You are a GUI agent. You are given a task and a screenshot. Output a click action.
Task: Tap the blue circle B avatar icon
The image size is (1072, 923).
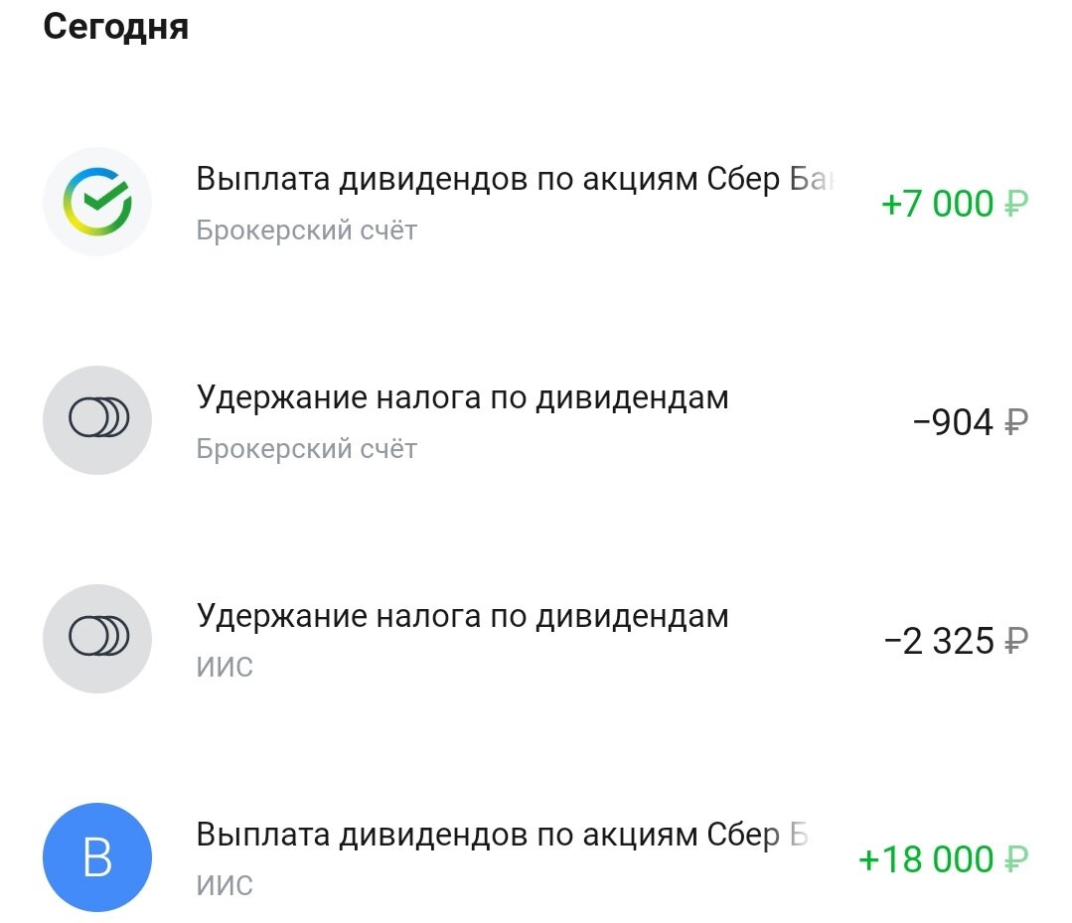97,857
